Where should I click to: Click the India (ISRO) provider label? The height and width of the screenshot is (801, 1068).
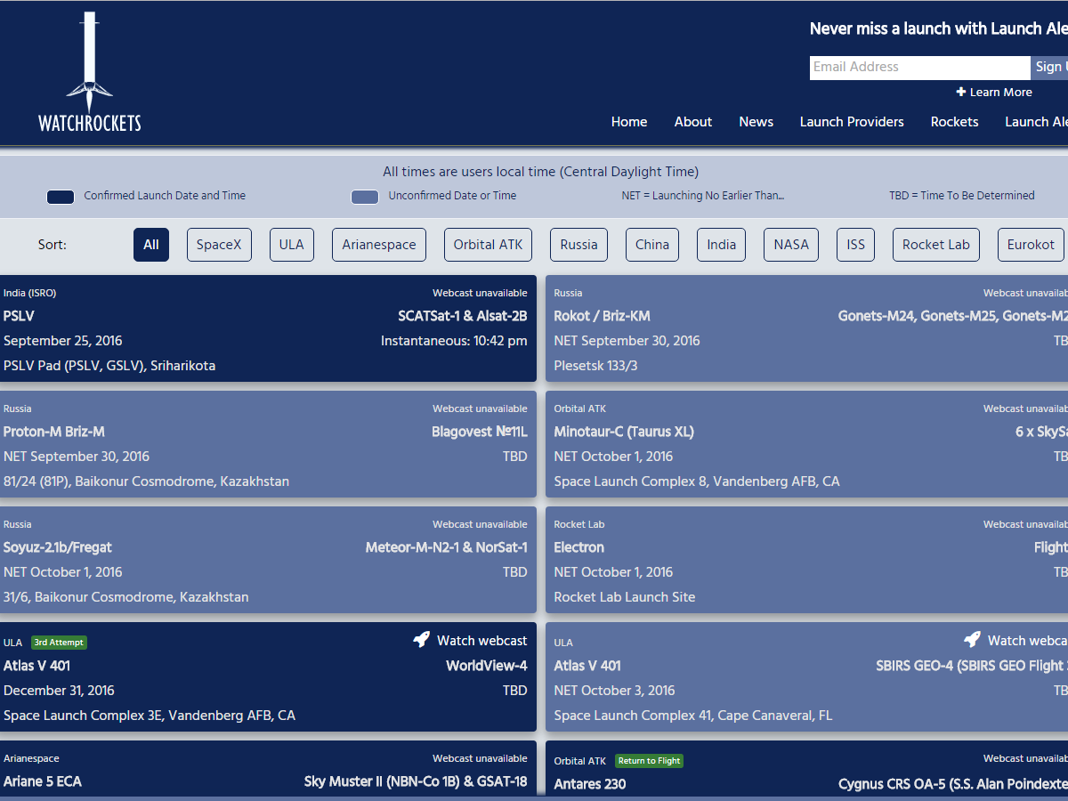coord(29,293)
